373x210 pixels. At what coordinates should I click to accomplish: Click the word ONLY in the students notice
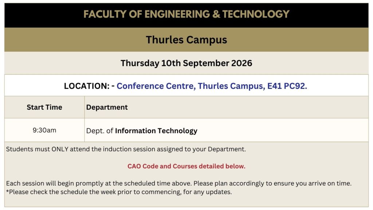60,149
